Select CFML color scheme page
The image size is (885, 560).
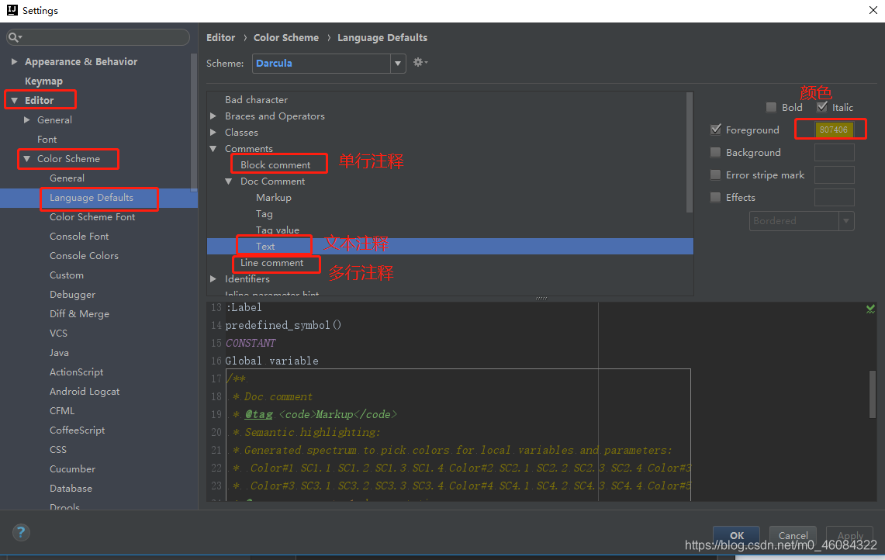62,411
